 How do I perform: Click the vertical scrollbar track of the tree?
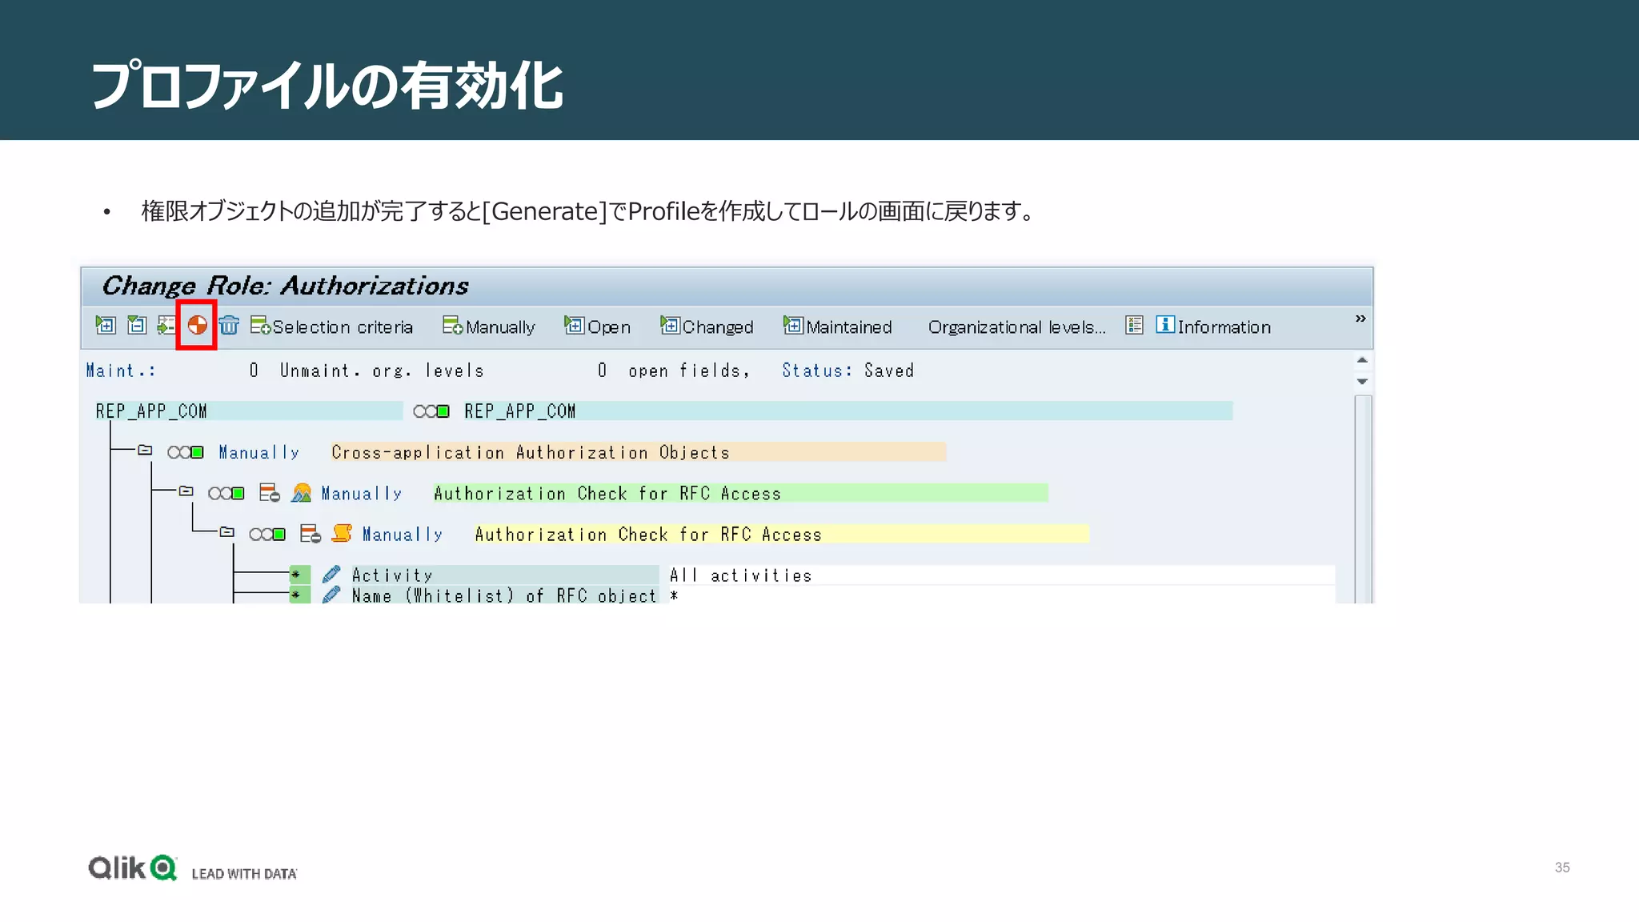pos(1363,498)
